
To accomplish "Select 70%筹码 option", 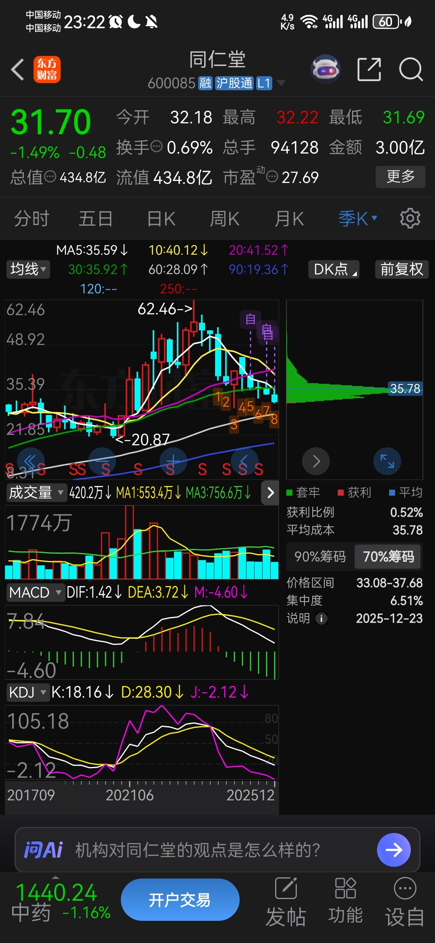I will coord(388,557).
